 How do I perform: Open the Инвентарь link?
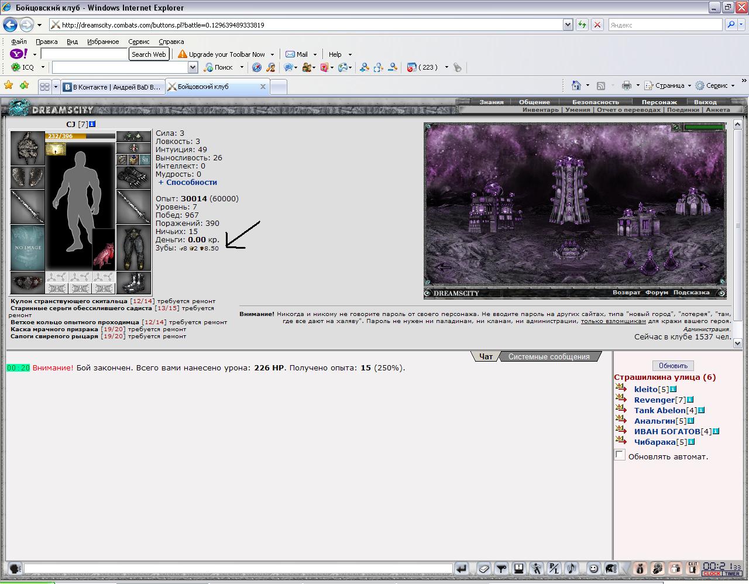[541, 110]
